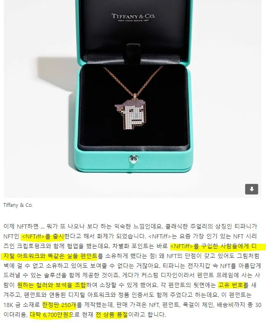266x323 pixels.
Task: Click the opening words '이제 NFT하면'
Action: tap(21, 226)
